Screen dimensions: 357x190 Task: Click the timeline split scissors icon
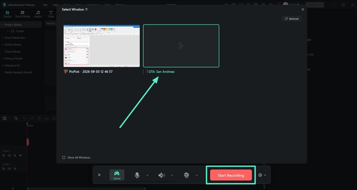coord(47,118)
